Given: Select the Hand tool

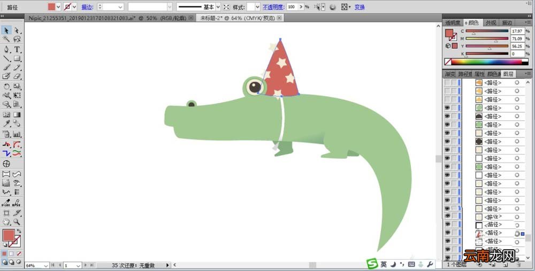Looking at the screenshot, I should pos(6,222).
